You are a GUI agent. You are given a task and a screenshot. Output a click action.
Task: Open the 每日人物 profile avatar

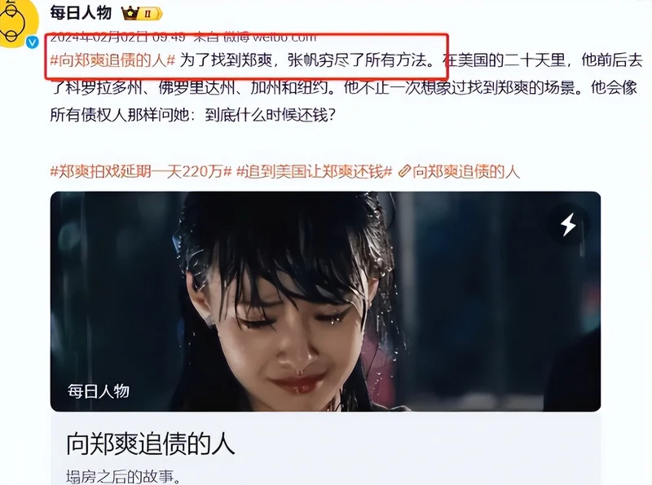click(17, 23)
